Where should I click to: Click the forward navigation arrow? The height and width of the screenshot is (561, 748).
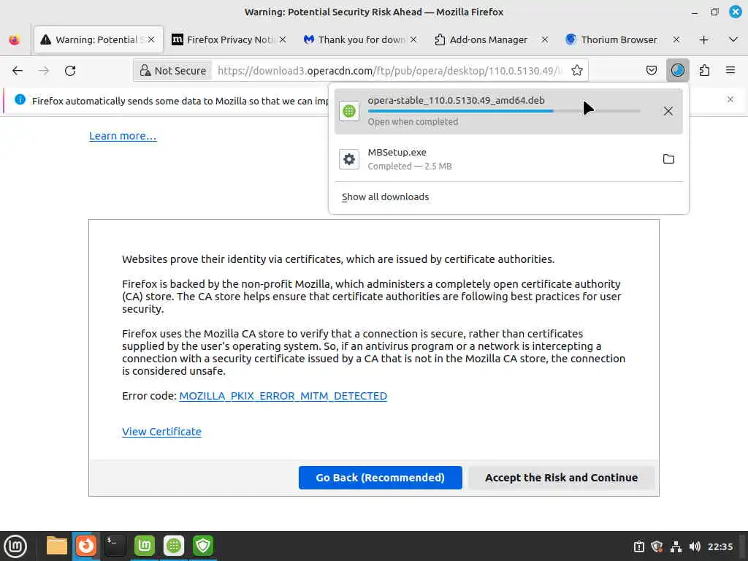pos(44,71)
